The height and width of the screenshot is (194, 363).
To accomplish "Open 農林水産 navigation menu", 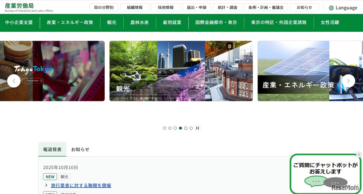I will (140, 22).
